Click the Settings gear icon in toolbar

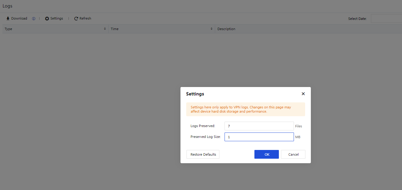pos(47,19)
